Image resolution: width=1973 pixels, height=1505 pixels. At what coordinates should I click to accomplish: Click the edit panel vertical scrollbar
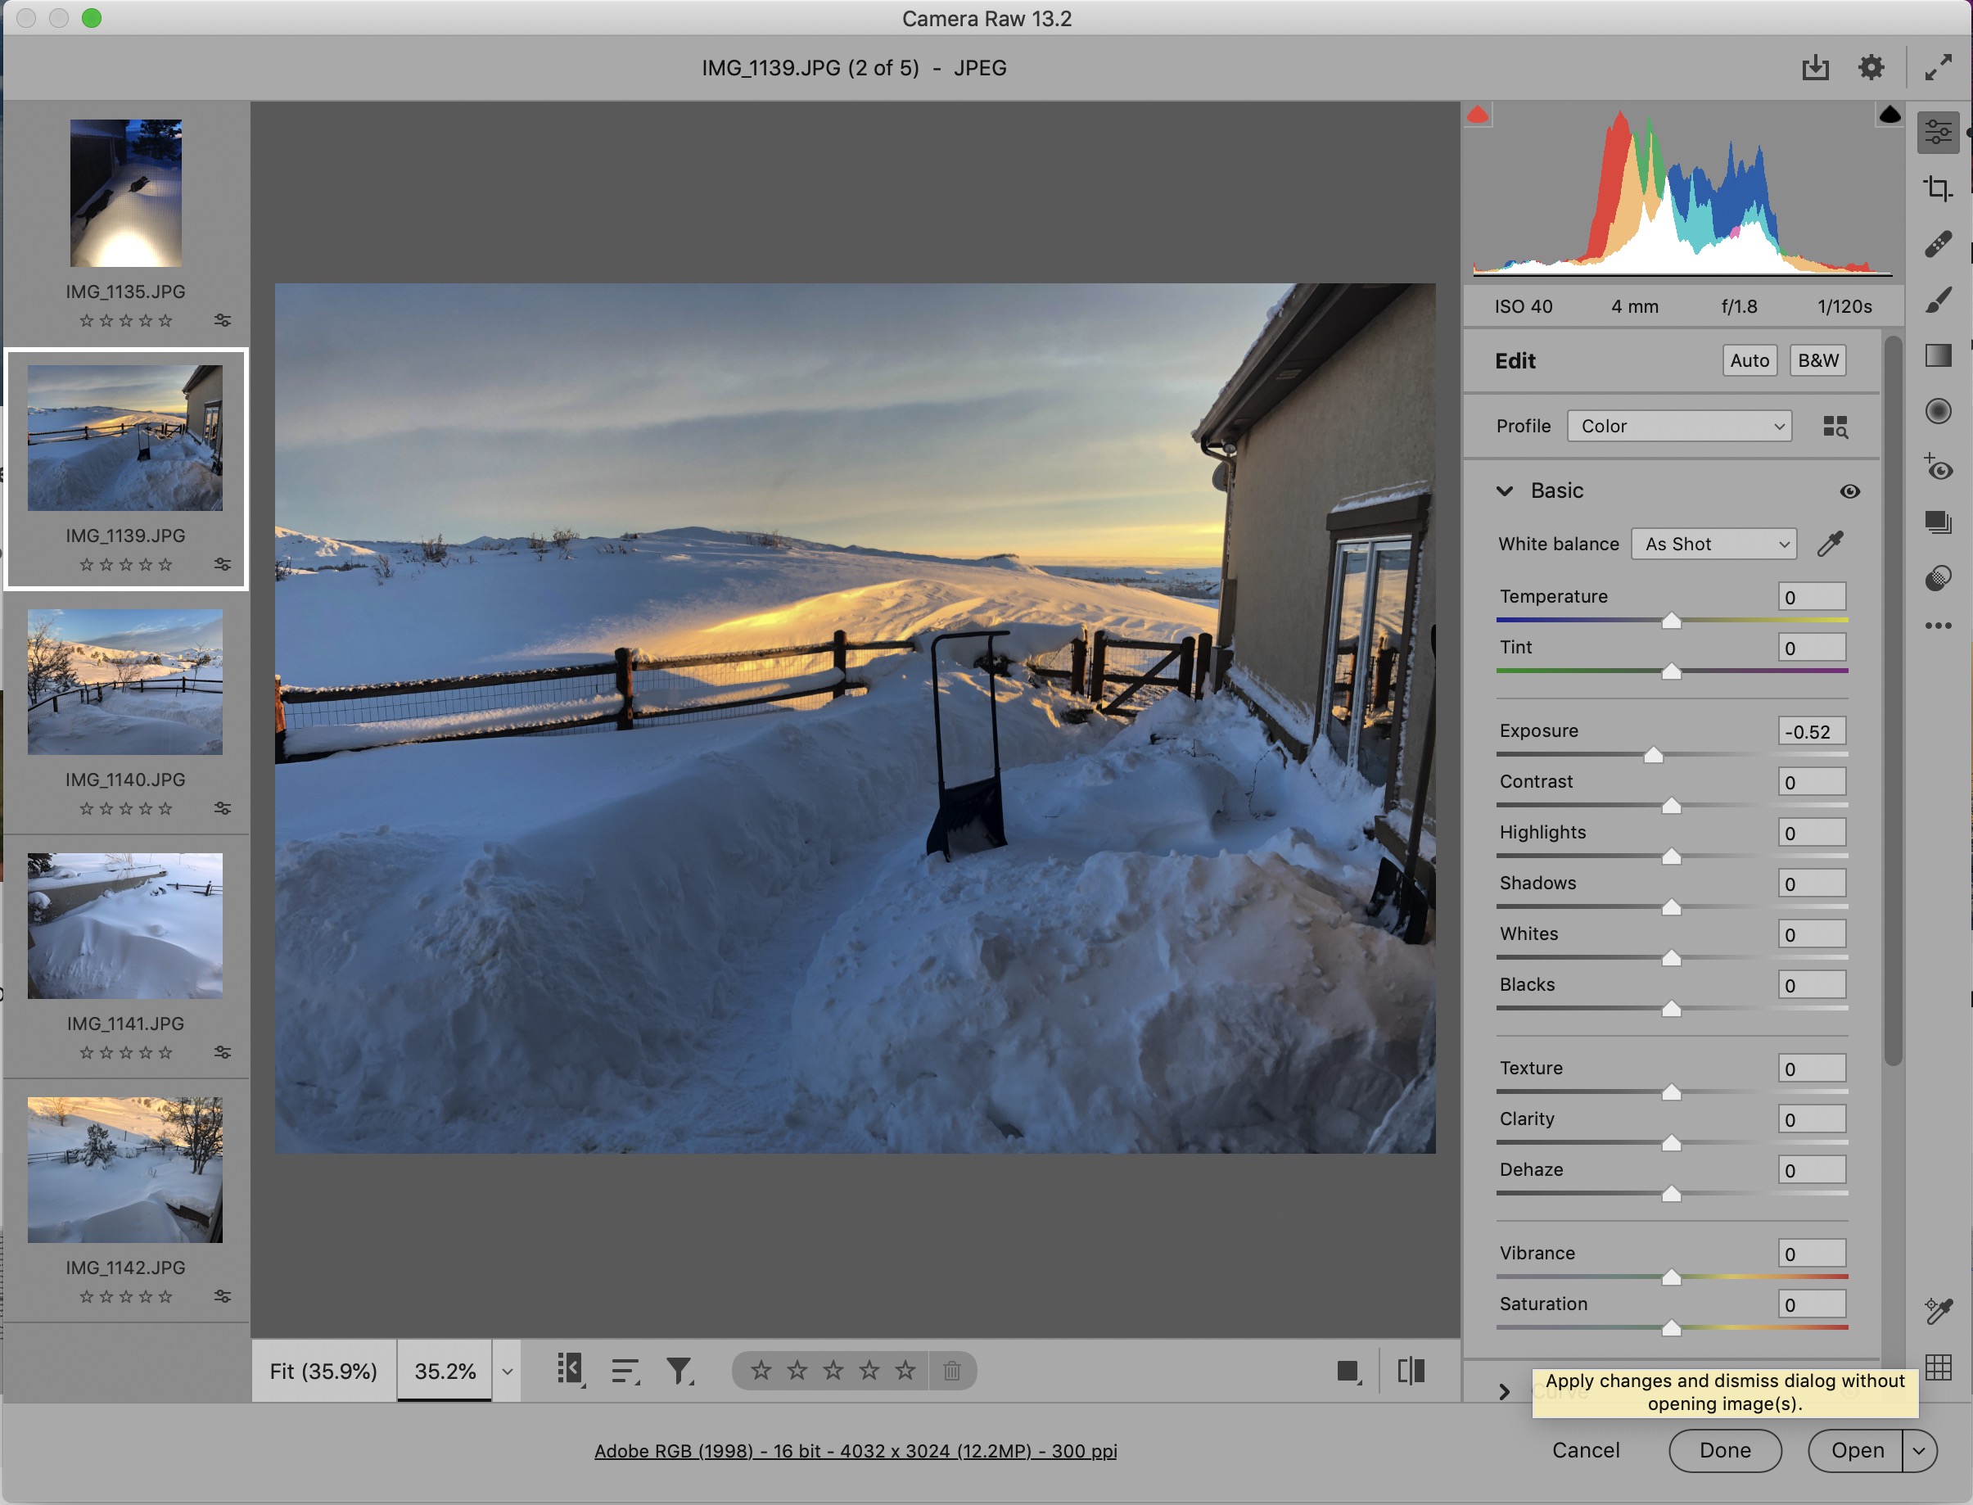point(1893,701)
